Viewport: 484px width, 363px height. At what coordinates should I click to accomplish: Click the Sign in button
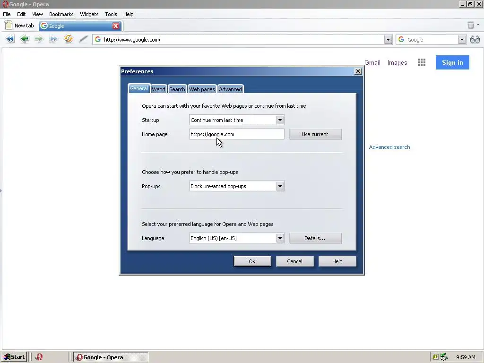tap(452, 62)
